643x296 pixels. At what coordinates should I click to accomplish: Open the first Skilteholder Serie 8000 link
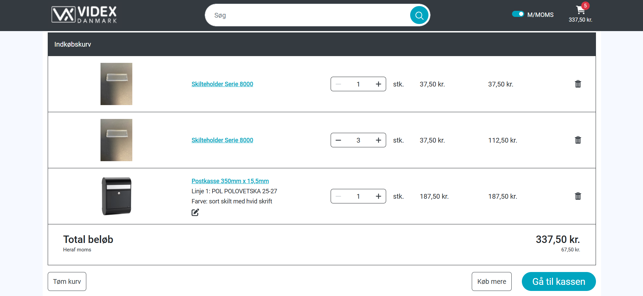[222, 84]
